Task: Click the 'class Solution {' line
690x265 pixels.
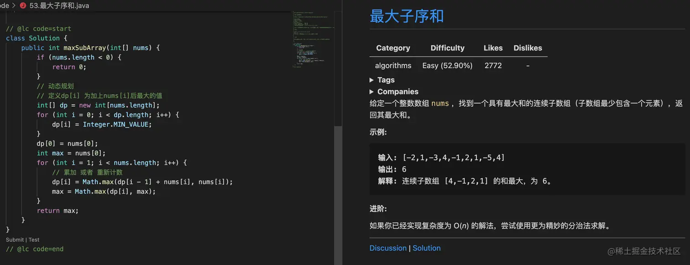Action: coord(37,38)
